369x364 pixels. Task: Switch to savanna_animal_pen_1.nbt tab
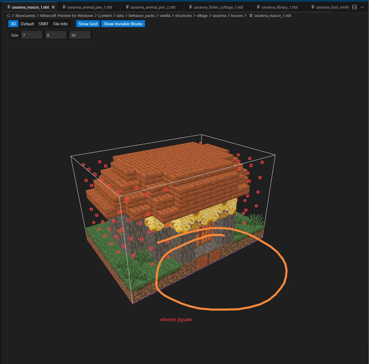pos(90,7)
